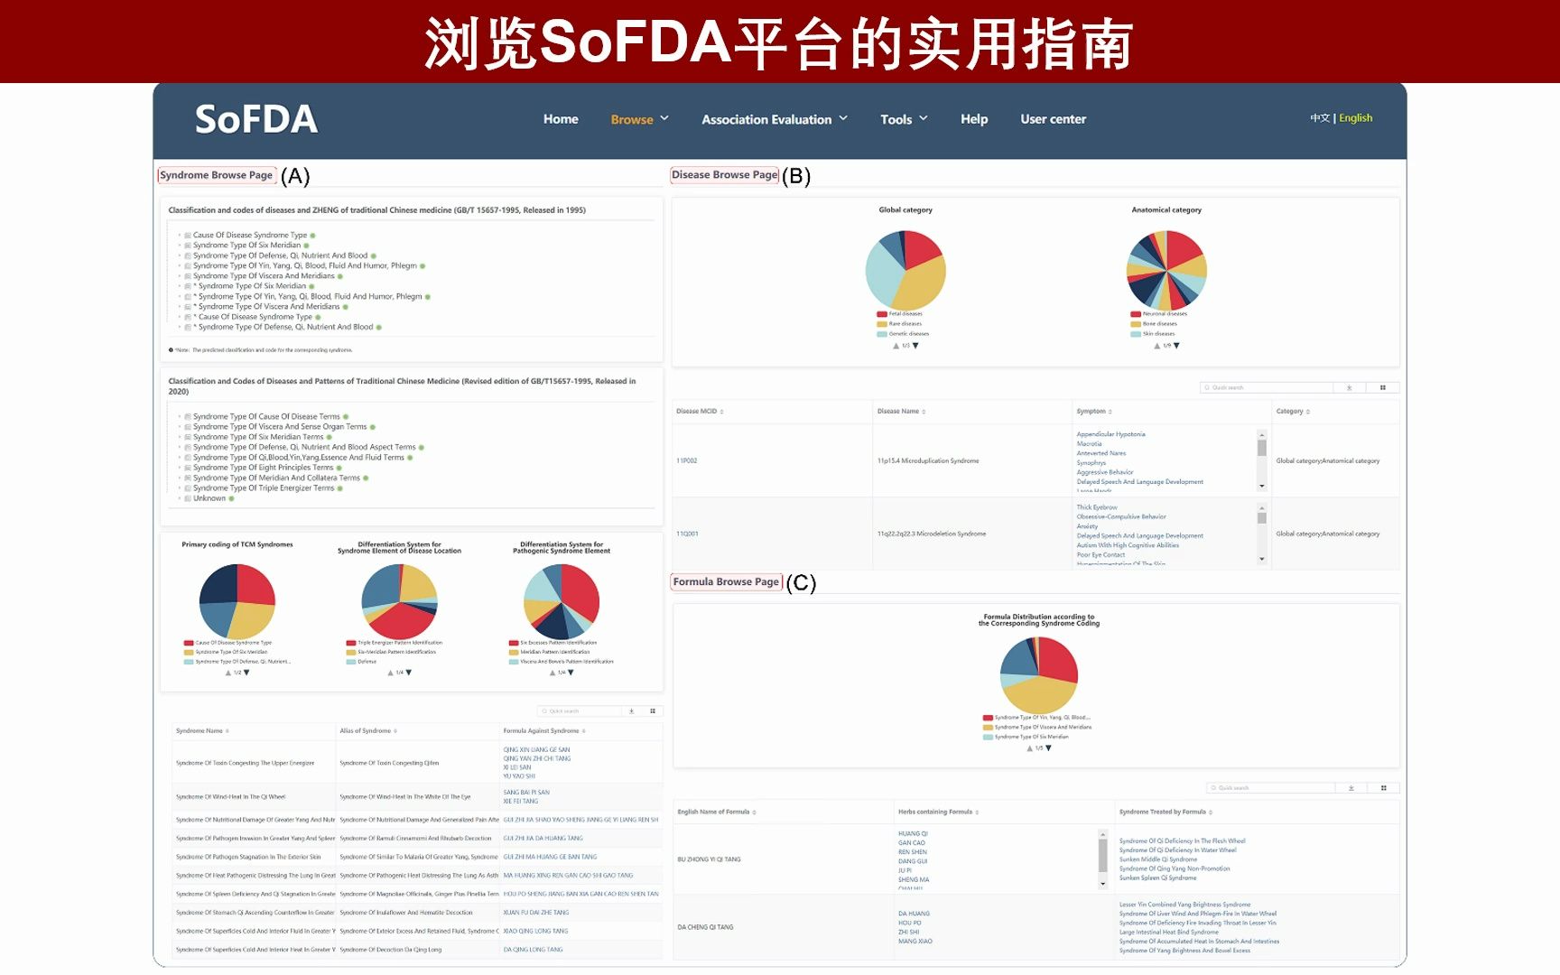Click info icon beside predicted classification note
Image resolution: width=1560 pixels, height=975 pixels.
click(172, 350)
